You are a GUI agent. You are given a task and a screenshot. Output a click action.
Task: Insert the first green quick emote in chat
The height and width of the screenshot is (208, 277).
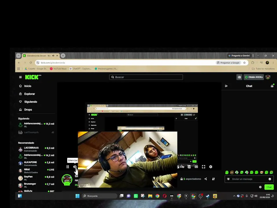(x=227, y=172)
